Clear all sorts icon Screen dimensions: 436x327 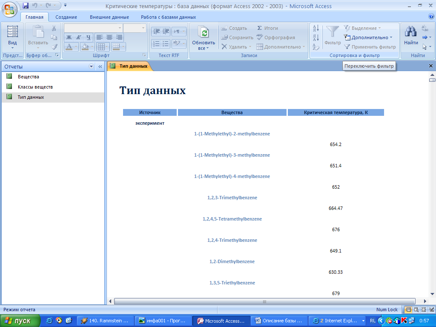pyautogui.click(x=316, y=47)
